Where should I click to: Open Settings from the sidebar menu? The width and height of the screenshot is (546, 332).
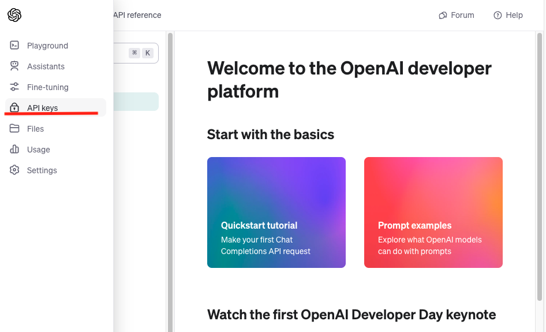tap(56, 170)
